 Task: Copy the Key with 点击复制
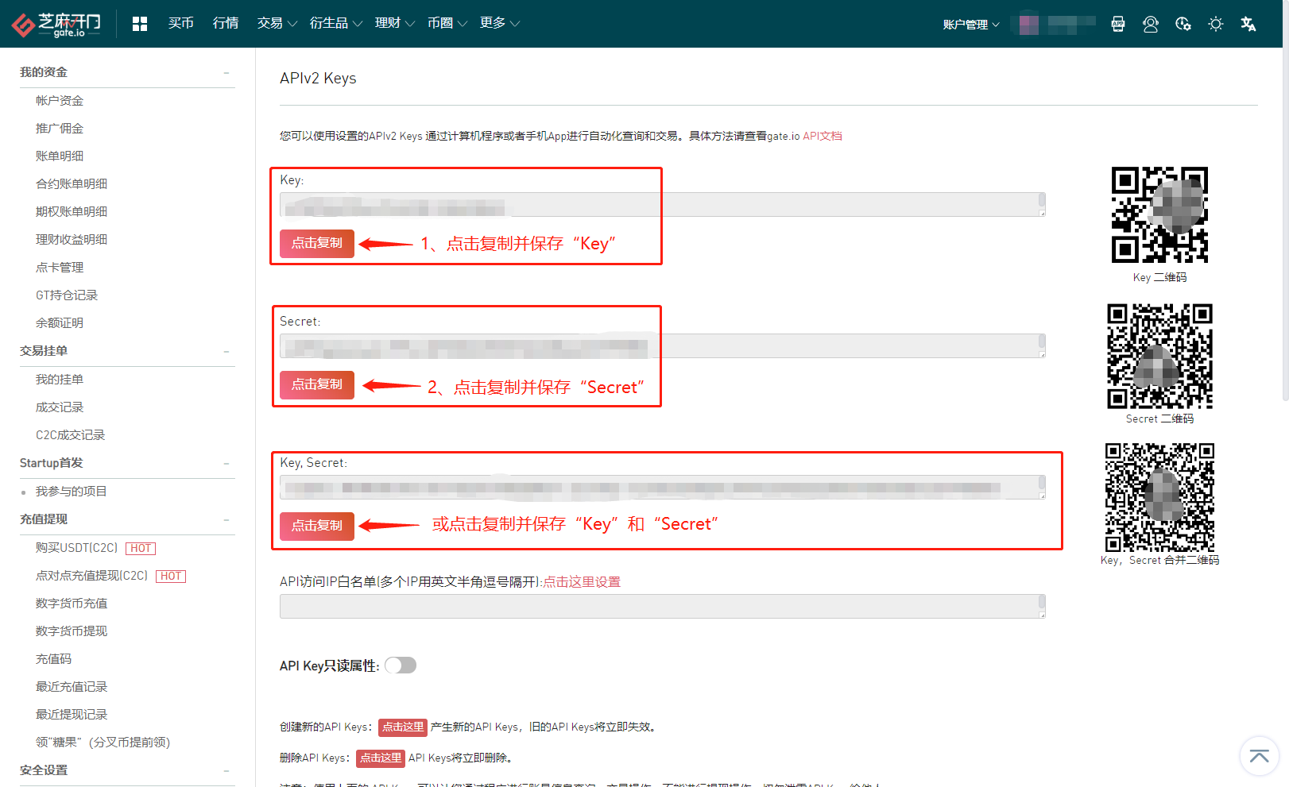click(317, 243)
